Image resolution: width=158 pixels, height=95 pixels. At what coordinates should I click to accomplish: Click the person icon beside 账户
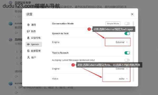pyautogui.click(x=28, y=58)
